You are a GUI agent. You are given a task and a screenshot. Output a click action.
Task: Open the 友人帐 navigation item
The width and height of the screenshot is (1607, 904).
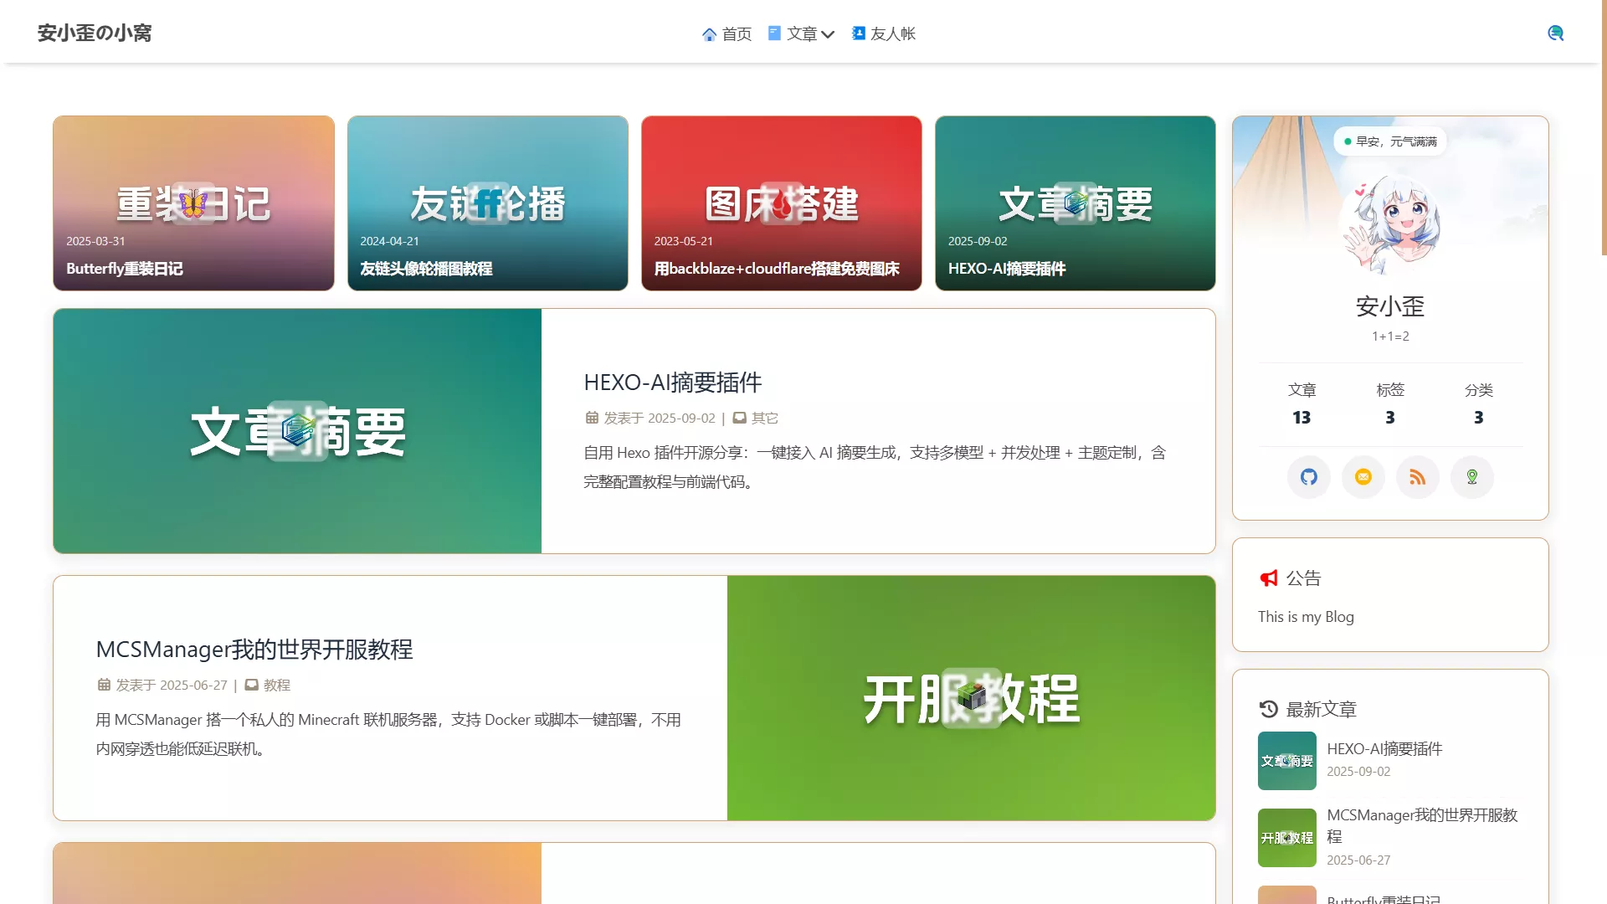tap(884, 34)
